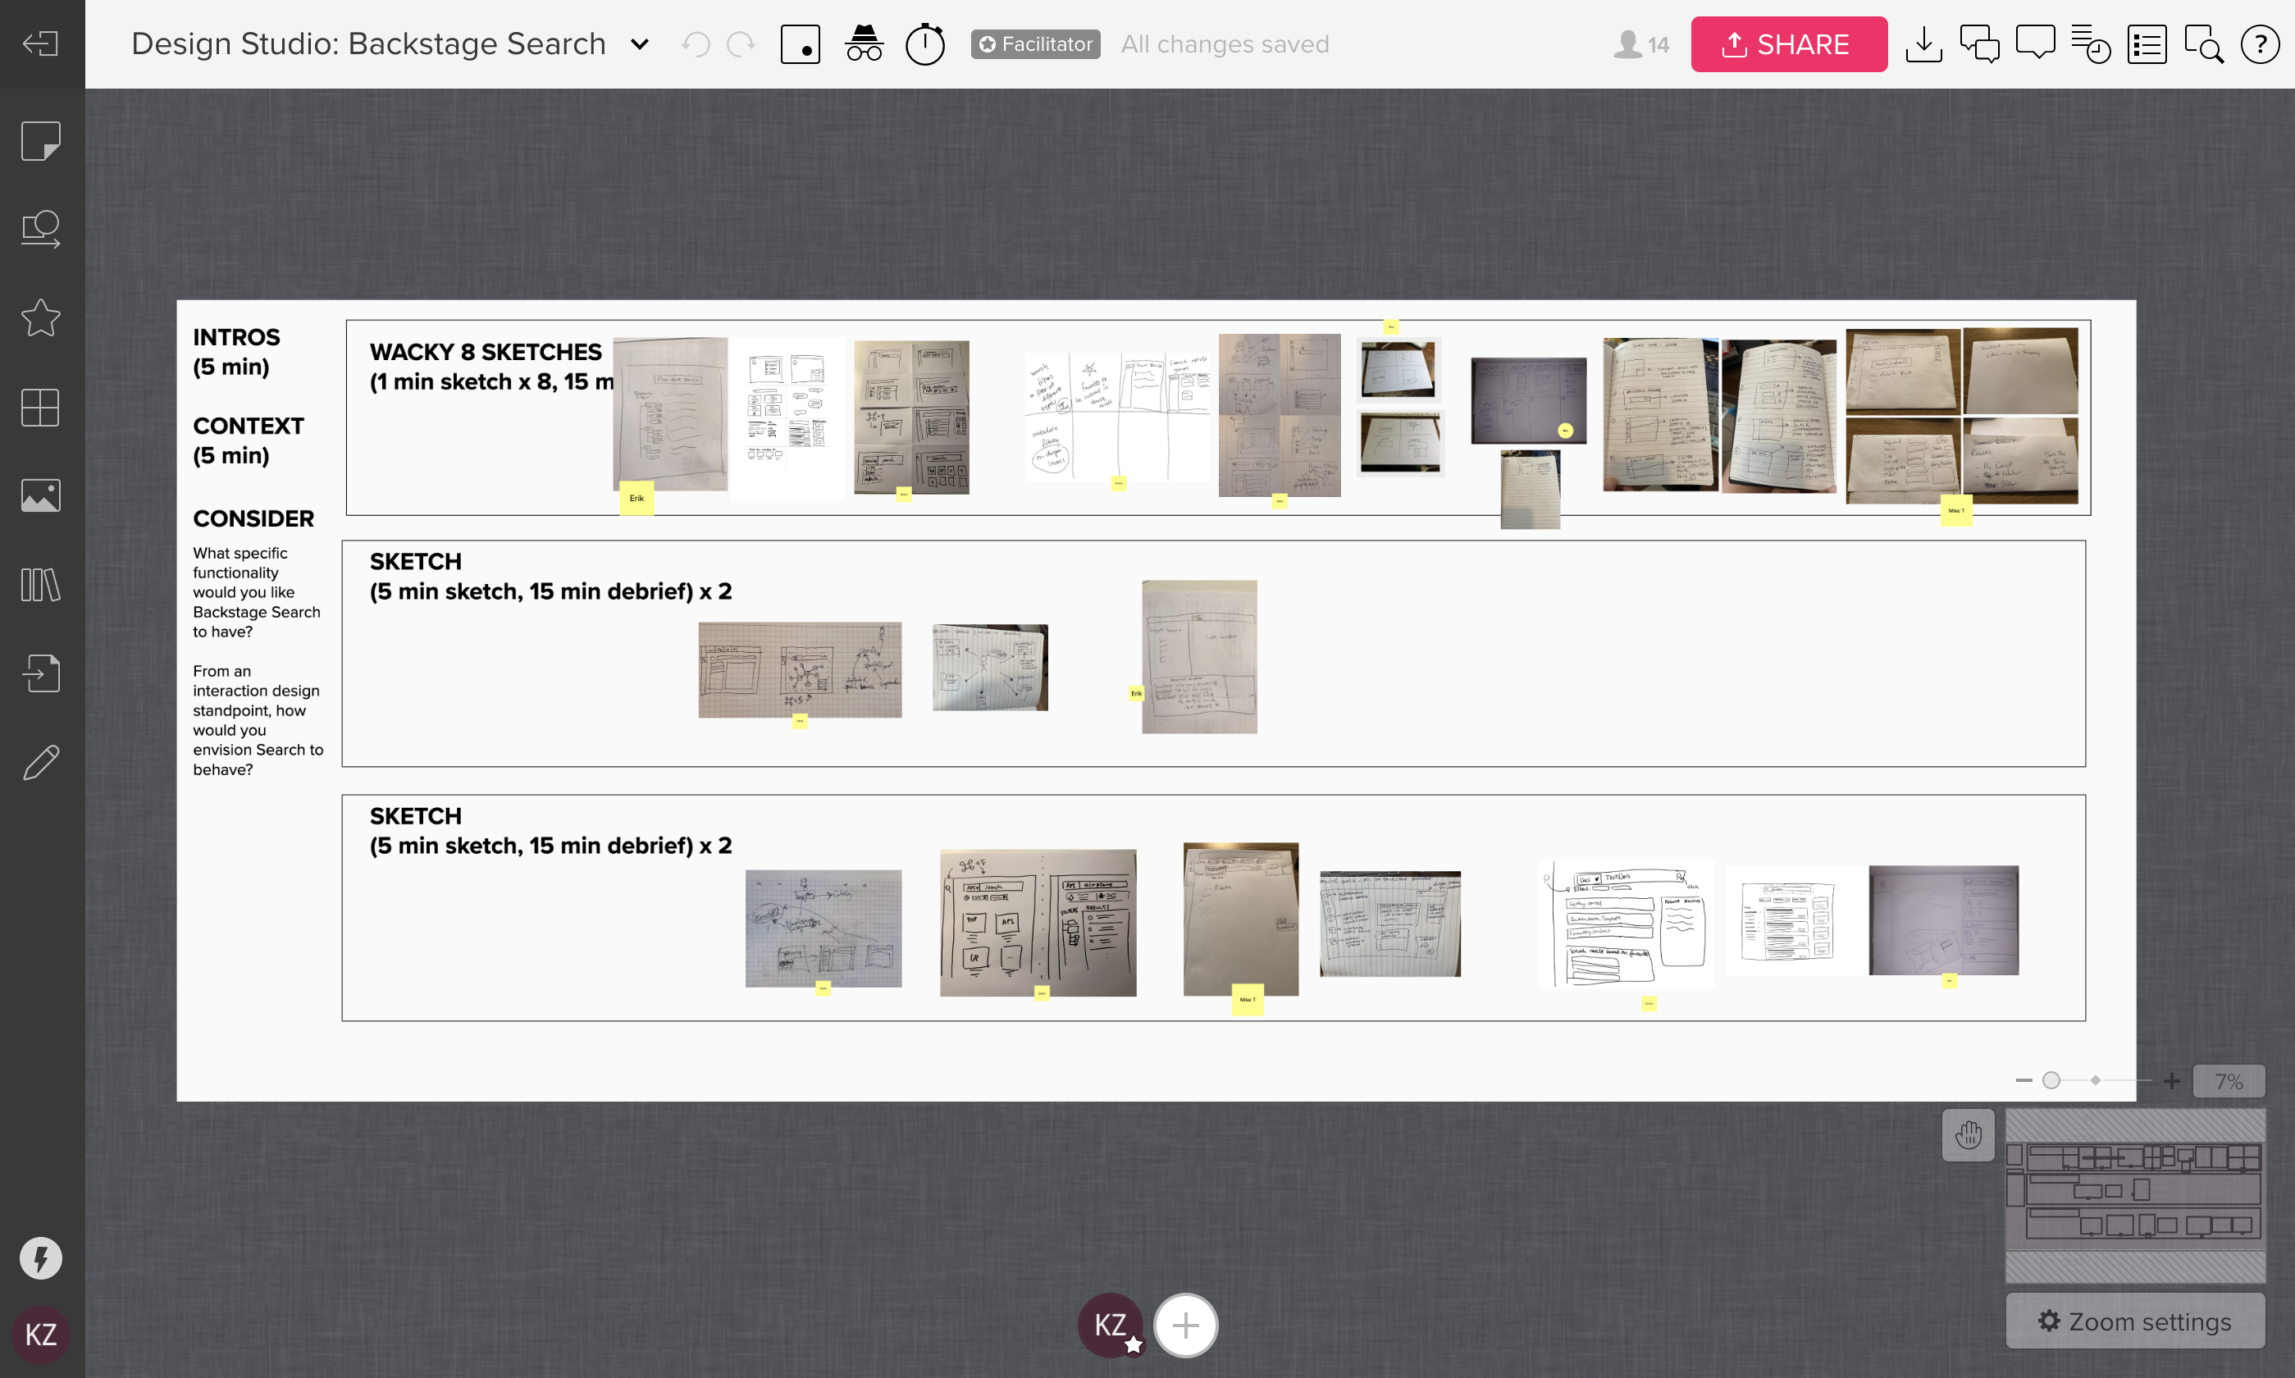Open the Zoom settings menu
The height and width of the screenshot is (1378, 2295).
coord(2134,1321)
